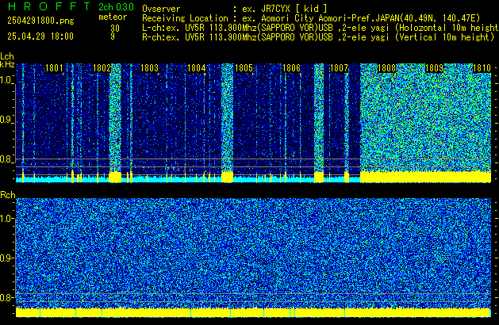Click the Lch 1.0 kHz axis label
Image resolution: width=499 pixels, height=325 pixels.
(6, 80)
